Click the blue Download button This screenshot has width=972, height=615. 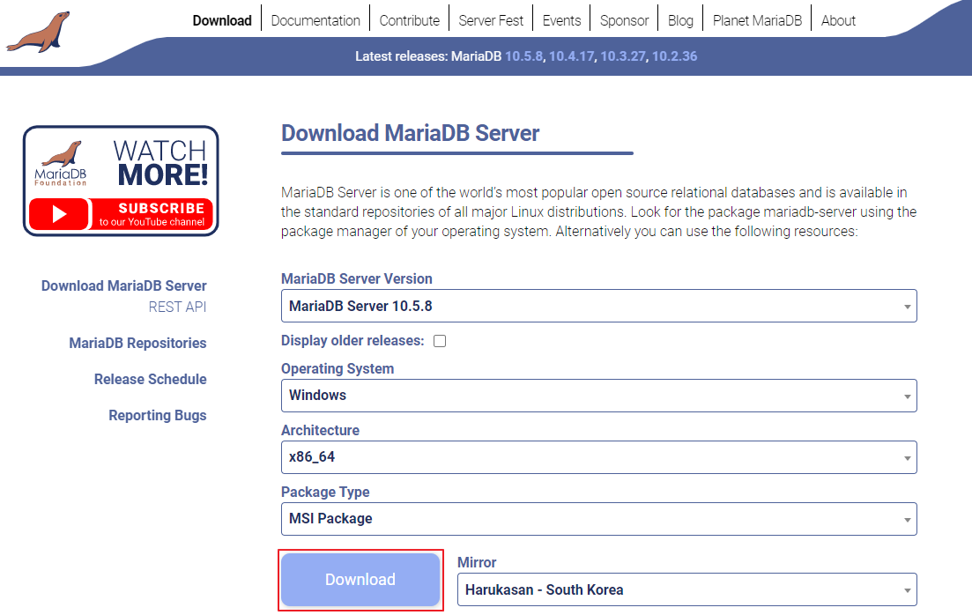tap(360, 580)
